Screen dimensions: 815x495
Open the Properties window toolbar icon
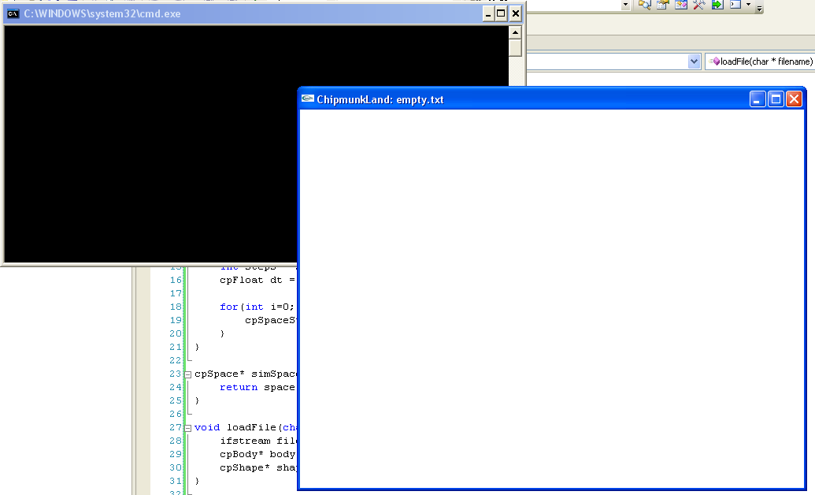coord(663,5)
